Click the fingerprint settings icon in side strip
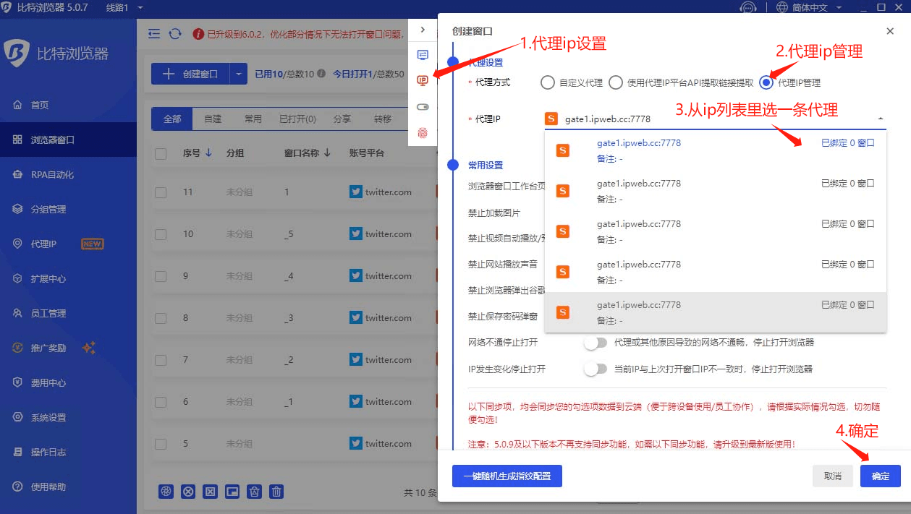This screenshot has width=911, height=514. (423, 133)
